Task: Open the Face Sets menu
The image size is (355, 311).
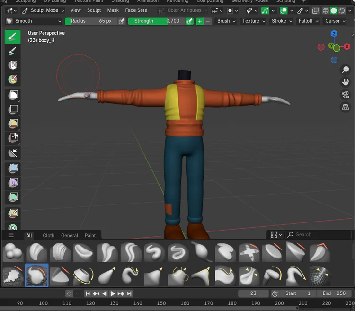Action: (x=136, y=10)
